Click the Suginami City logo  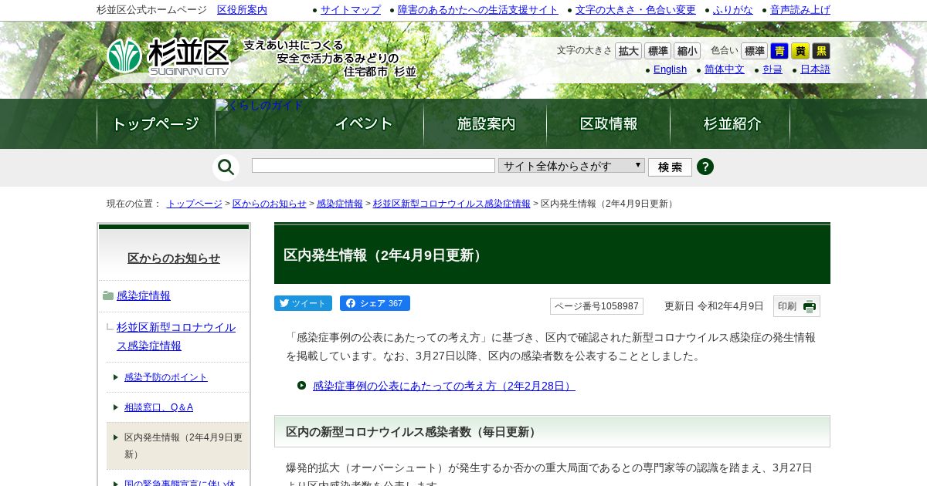click(x=168, y=56)
